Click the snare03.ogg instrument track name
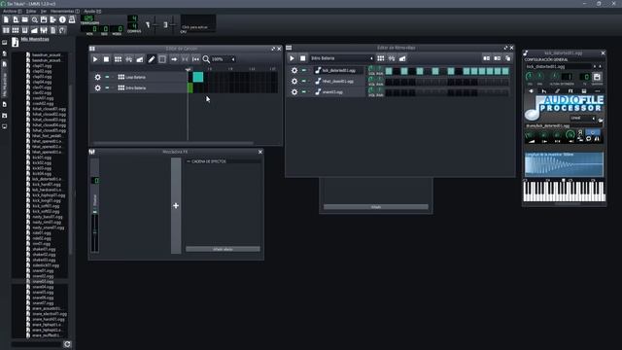This screenshot has width=622, height=350. 332,92
